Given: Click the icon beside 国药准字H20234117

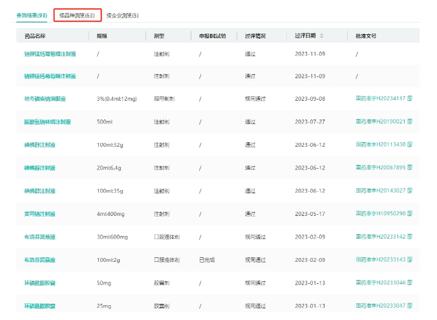Looking at the screenshot, I should [410, 99].
